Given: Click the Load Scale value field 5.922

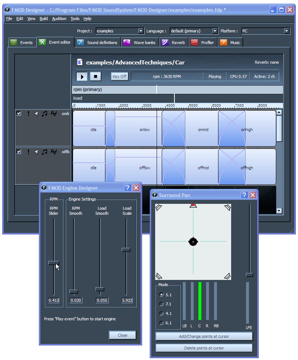Looking at the screenshot, I should coord(127,300).
